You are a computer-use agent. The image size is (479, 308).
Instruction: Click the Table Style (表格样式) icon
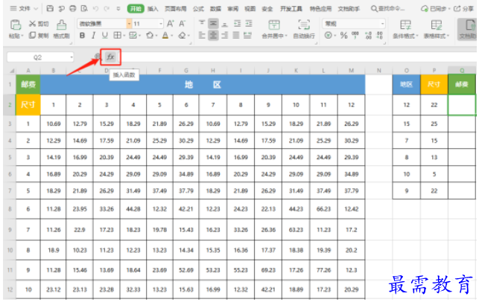pyautogui.click(x=437, y=25)
